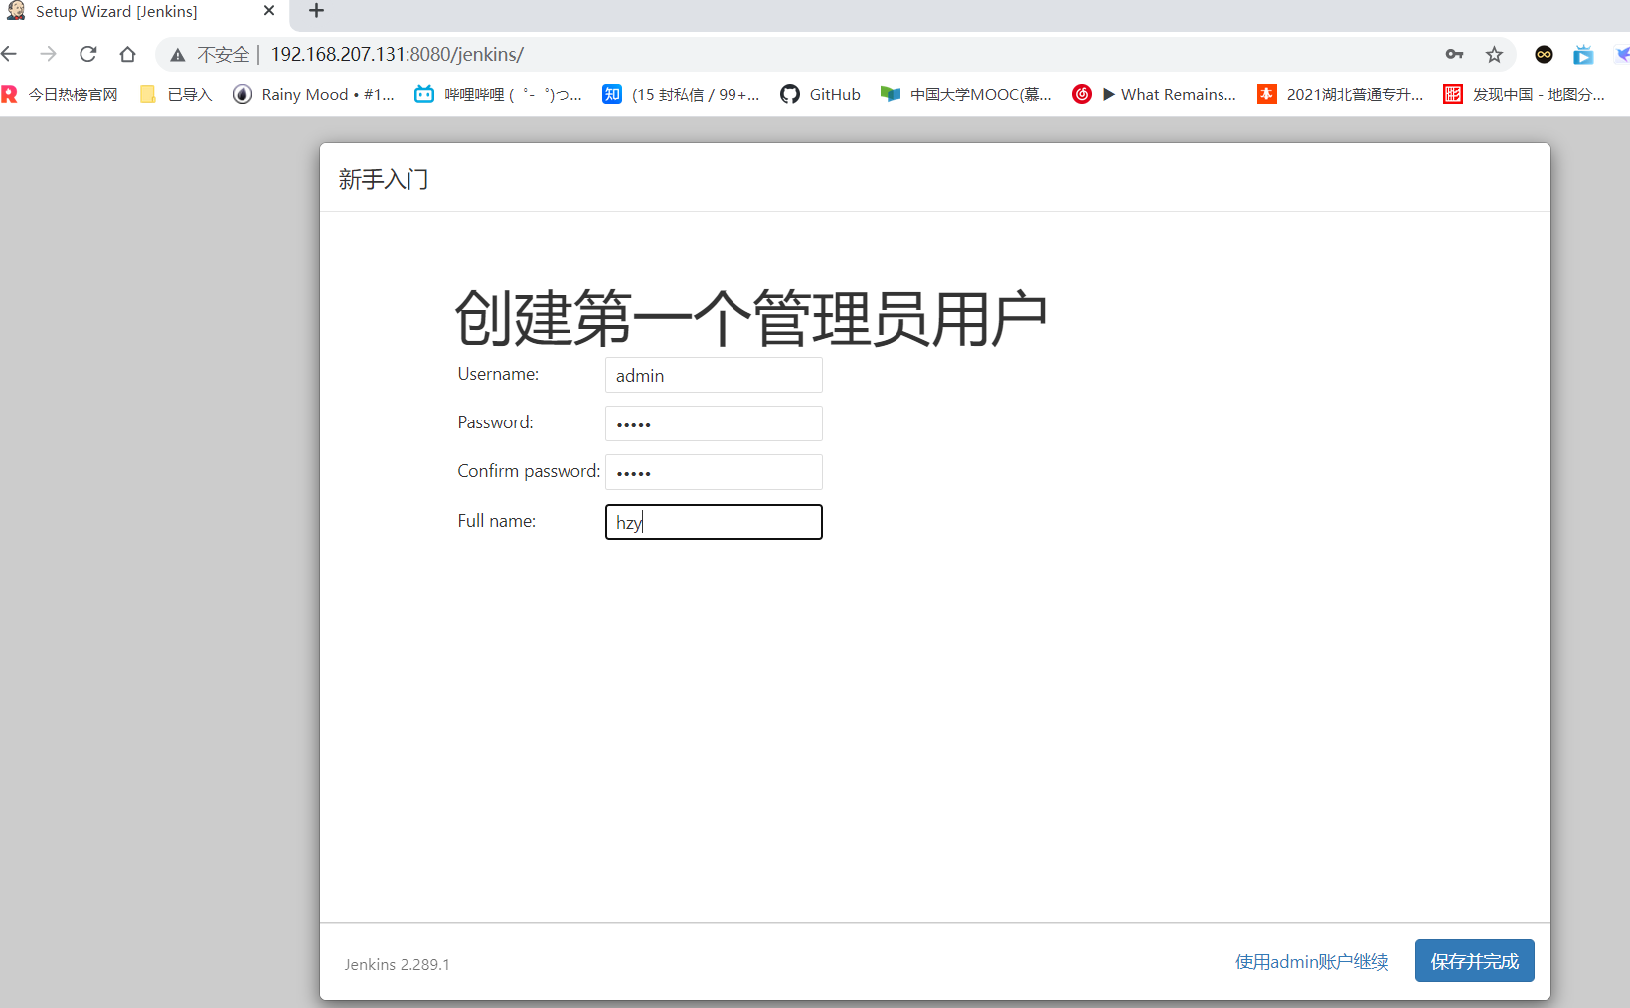Click the Password: label
Screen dimensions: 1630x1008
(x=495, y=422)
